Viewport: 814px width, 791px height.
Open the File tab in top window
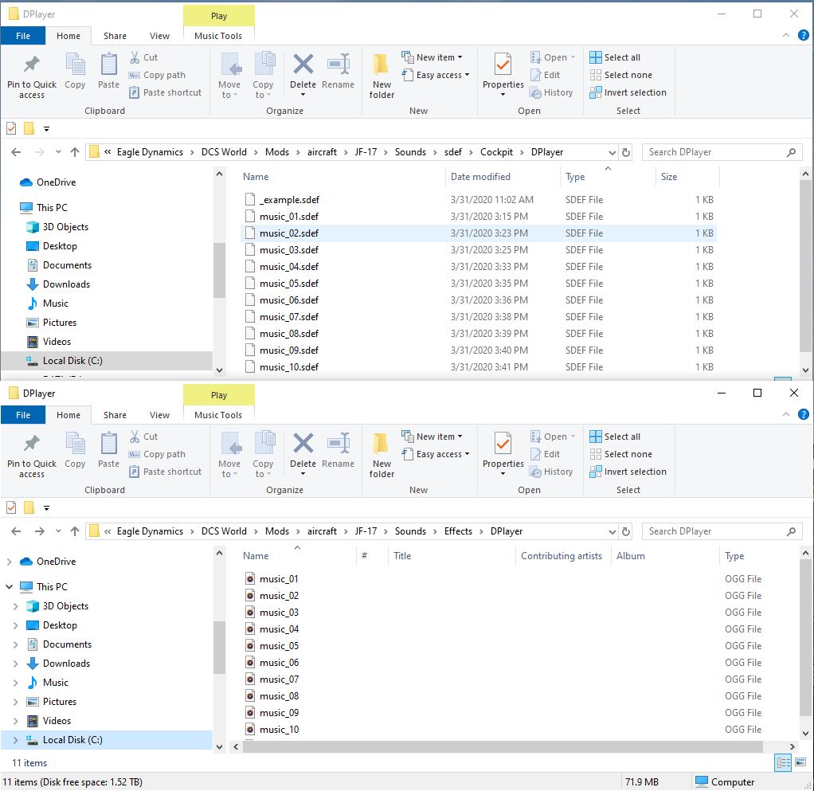point(23,36)
